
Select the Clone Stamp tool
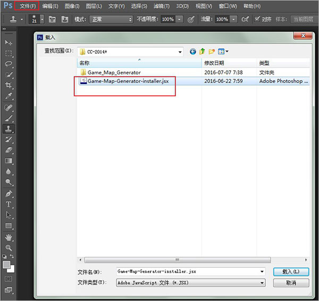9,129
